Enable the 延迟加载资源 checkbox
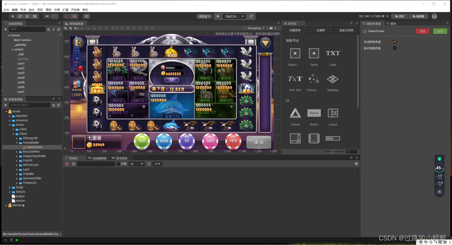The height and width of the screenshot is (245, 452). pyautogui.click(x=395, y=48)
